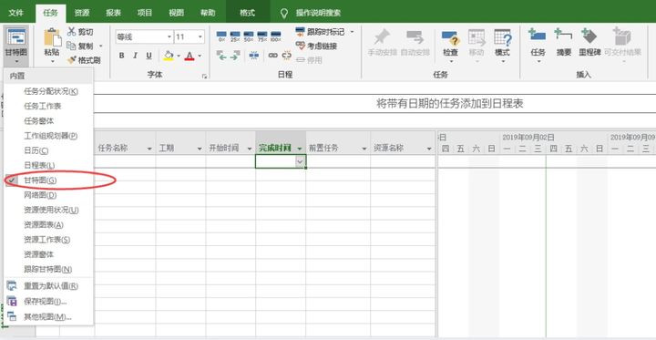Open the 资源名称 column filter dropdown

[429, 149]
